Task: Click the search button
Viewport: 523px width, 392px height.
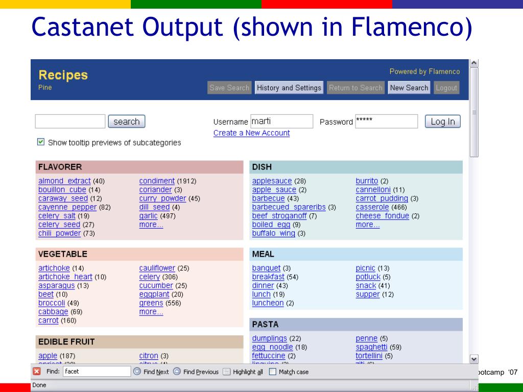Action: click(127, 121)
